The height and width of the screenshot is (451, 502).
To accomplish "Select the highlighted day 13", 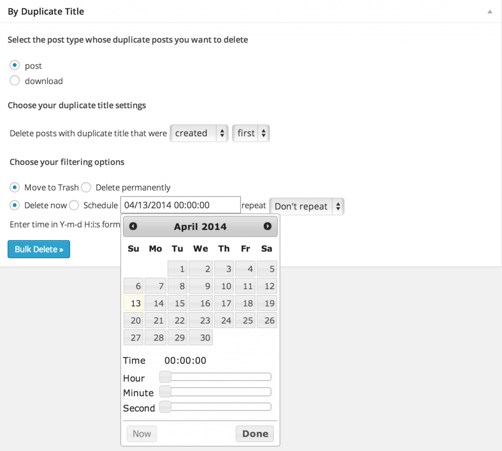I will tap(133, 303).
